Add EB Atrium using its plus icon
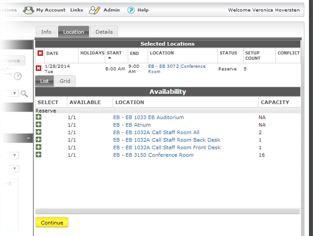 (39, 125)
